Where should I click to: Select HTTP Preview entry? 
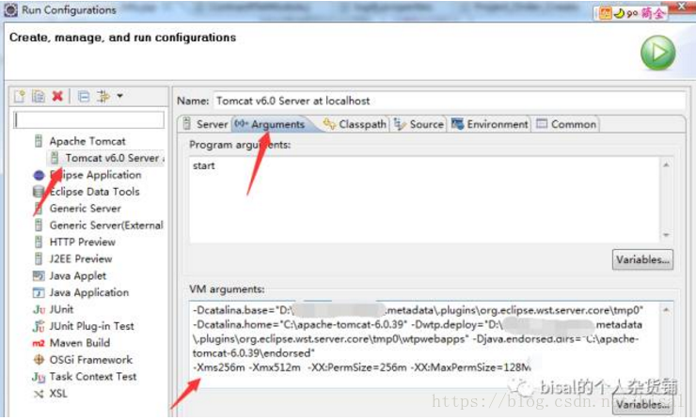(x=83, y=242)
